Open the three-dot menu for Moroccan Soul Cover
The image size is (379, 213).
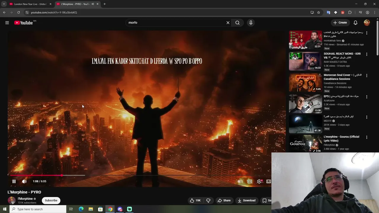tap(367, 75)
